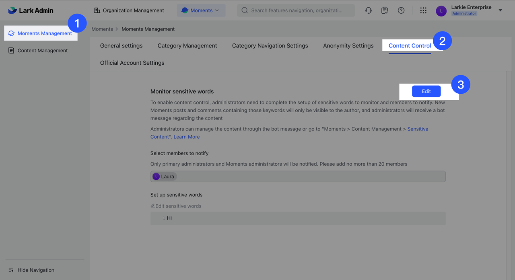
Task: Expand the Moments dropdown in the header
Action: 201,10
